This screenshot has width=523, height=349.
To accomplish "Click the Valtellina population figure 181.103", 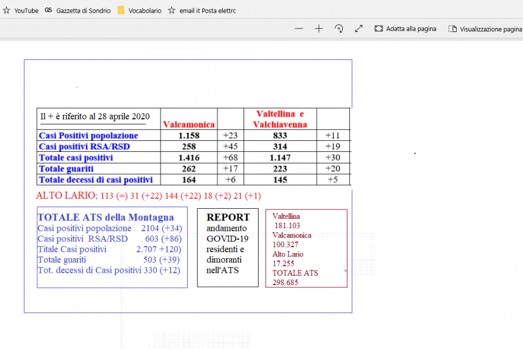I will coord(287,226).
